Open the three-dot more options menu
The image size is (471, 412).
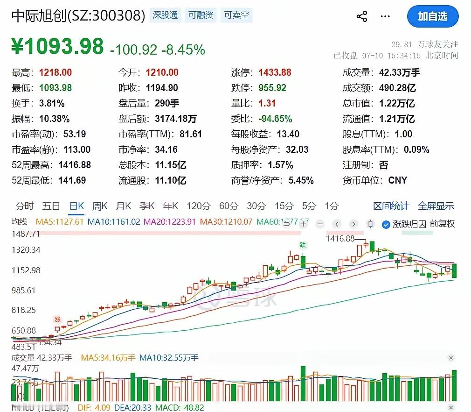385,16
